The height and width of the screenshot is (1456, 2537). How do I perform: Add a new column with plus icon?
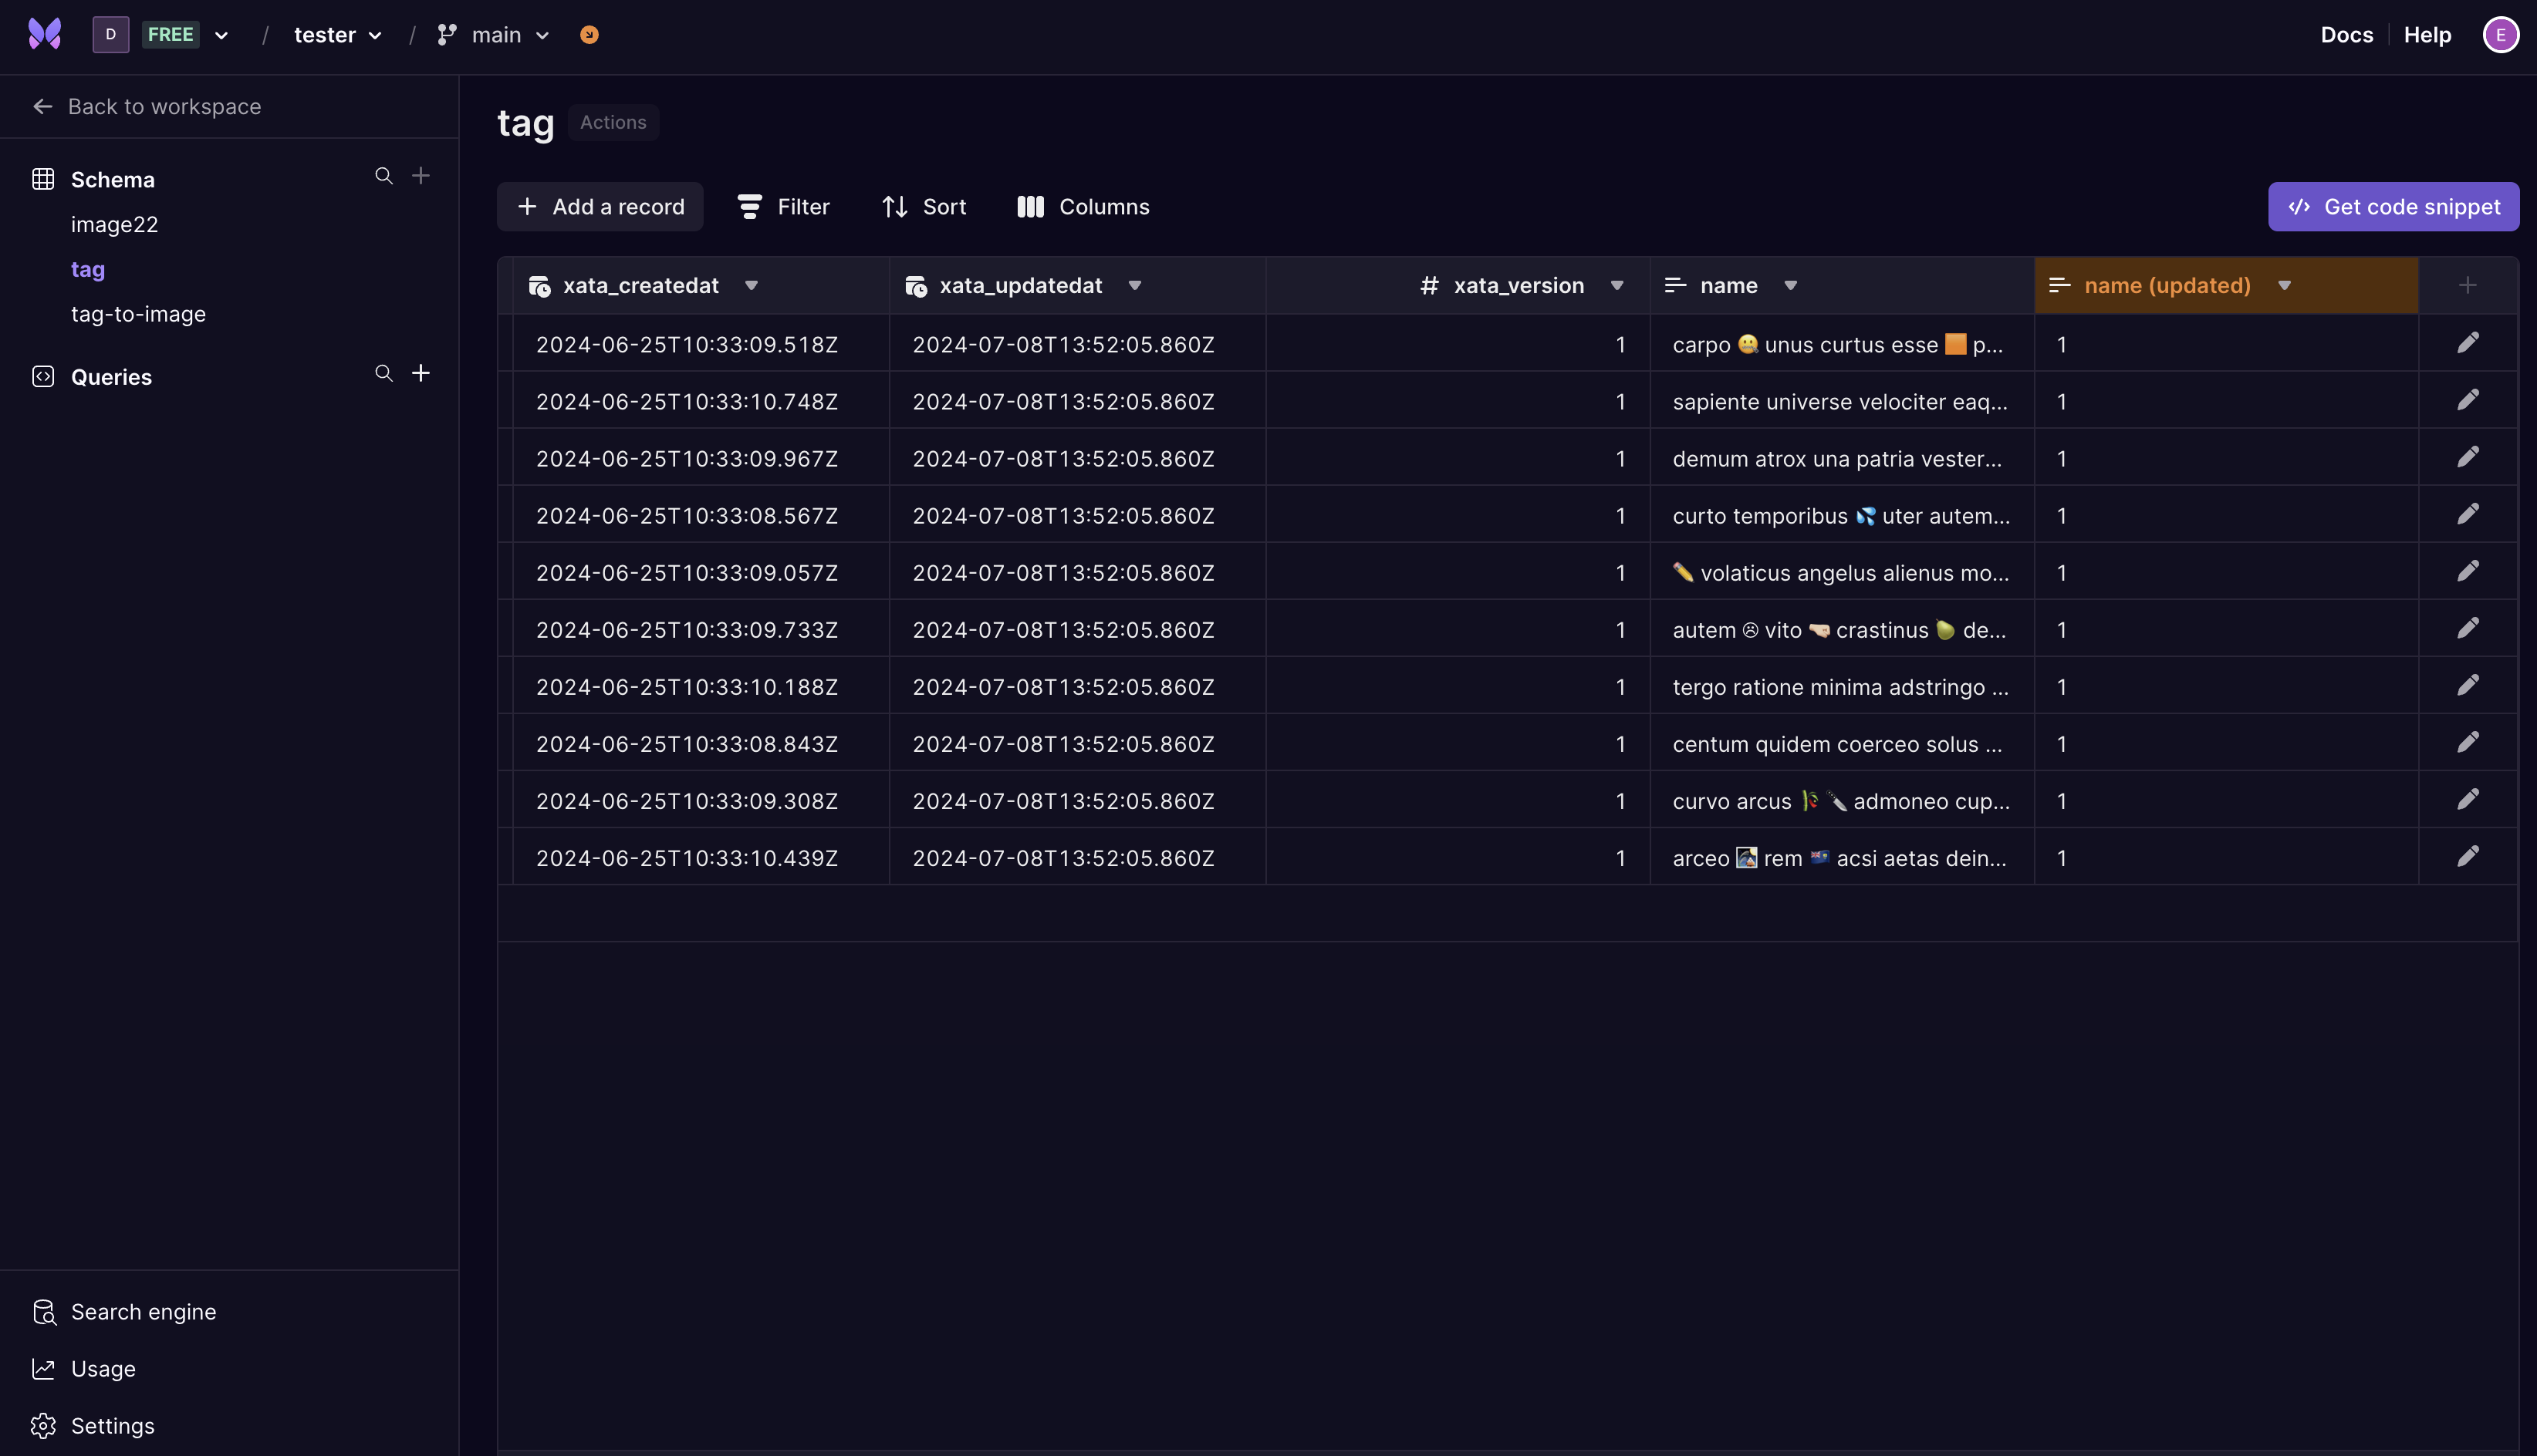(2468, 286)
